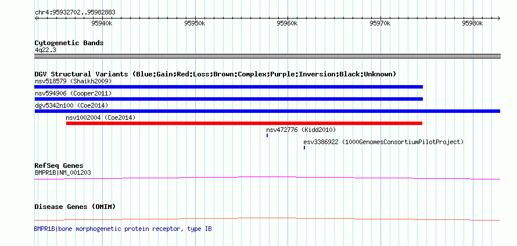Click the small esv3386922 variant marker
Image resolution: width=517 pixels, height=246 pixels.
pos(304,148)
